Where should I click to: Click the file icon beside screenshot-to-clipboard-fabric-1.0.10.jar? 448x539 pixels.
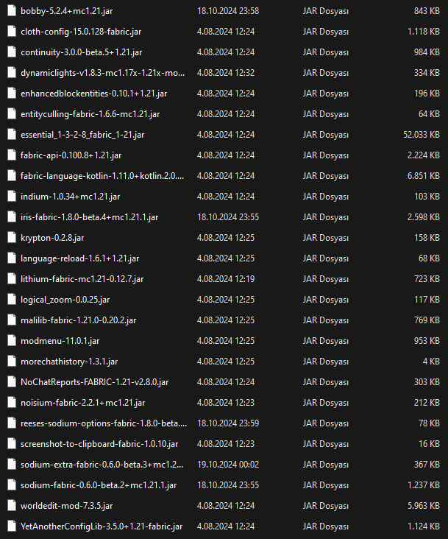point(12,444)
